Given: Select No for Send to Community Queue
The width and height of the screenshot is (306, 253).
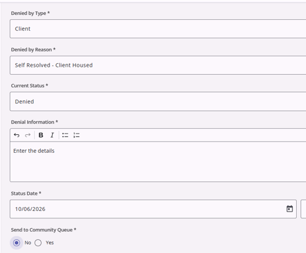Looking at the screenshot, I should (x=17, y=242).
